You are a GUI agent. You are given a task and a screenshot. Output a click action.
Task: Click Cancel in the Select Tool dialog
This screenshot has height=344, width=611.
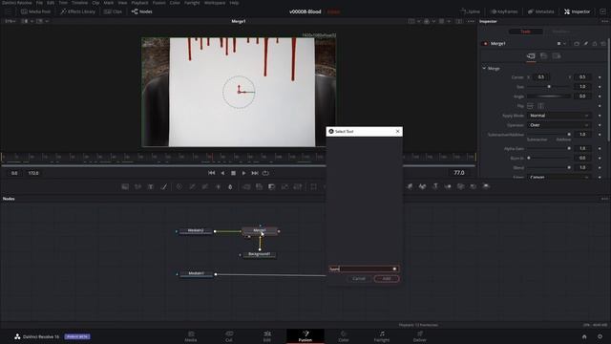pyautogui.click(x=359, y=278)
